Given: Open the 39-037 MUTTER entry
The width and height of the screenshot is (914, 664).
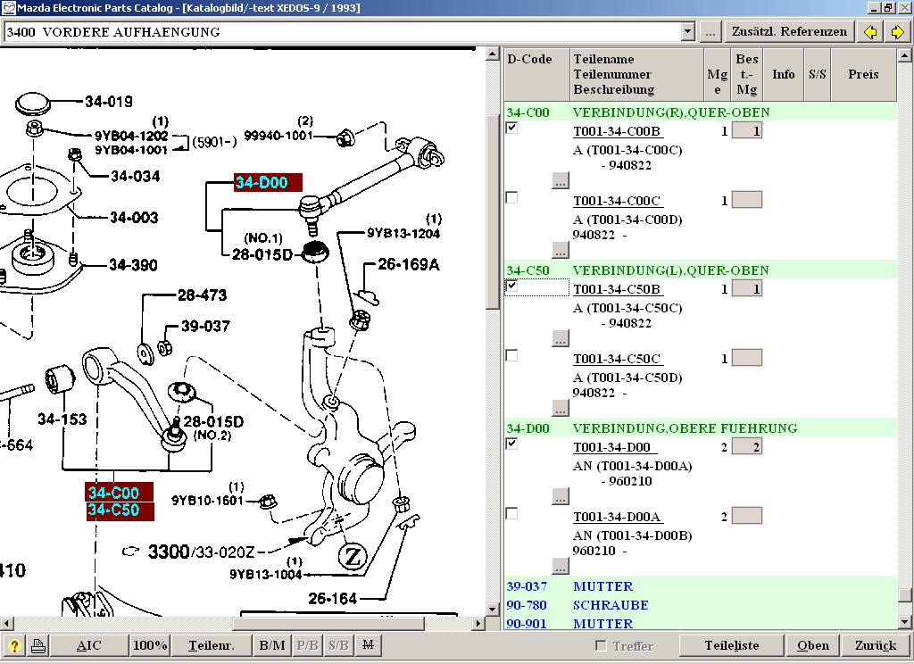Looking at the screenshot, I should point(602,586).
